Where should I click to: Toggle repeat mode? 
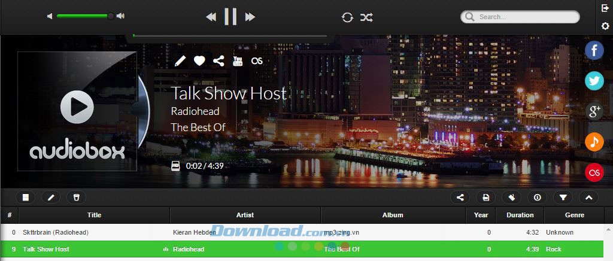(x=347, y=17)
